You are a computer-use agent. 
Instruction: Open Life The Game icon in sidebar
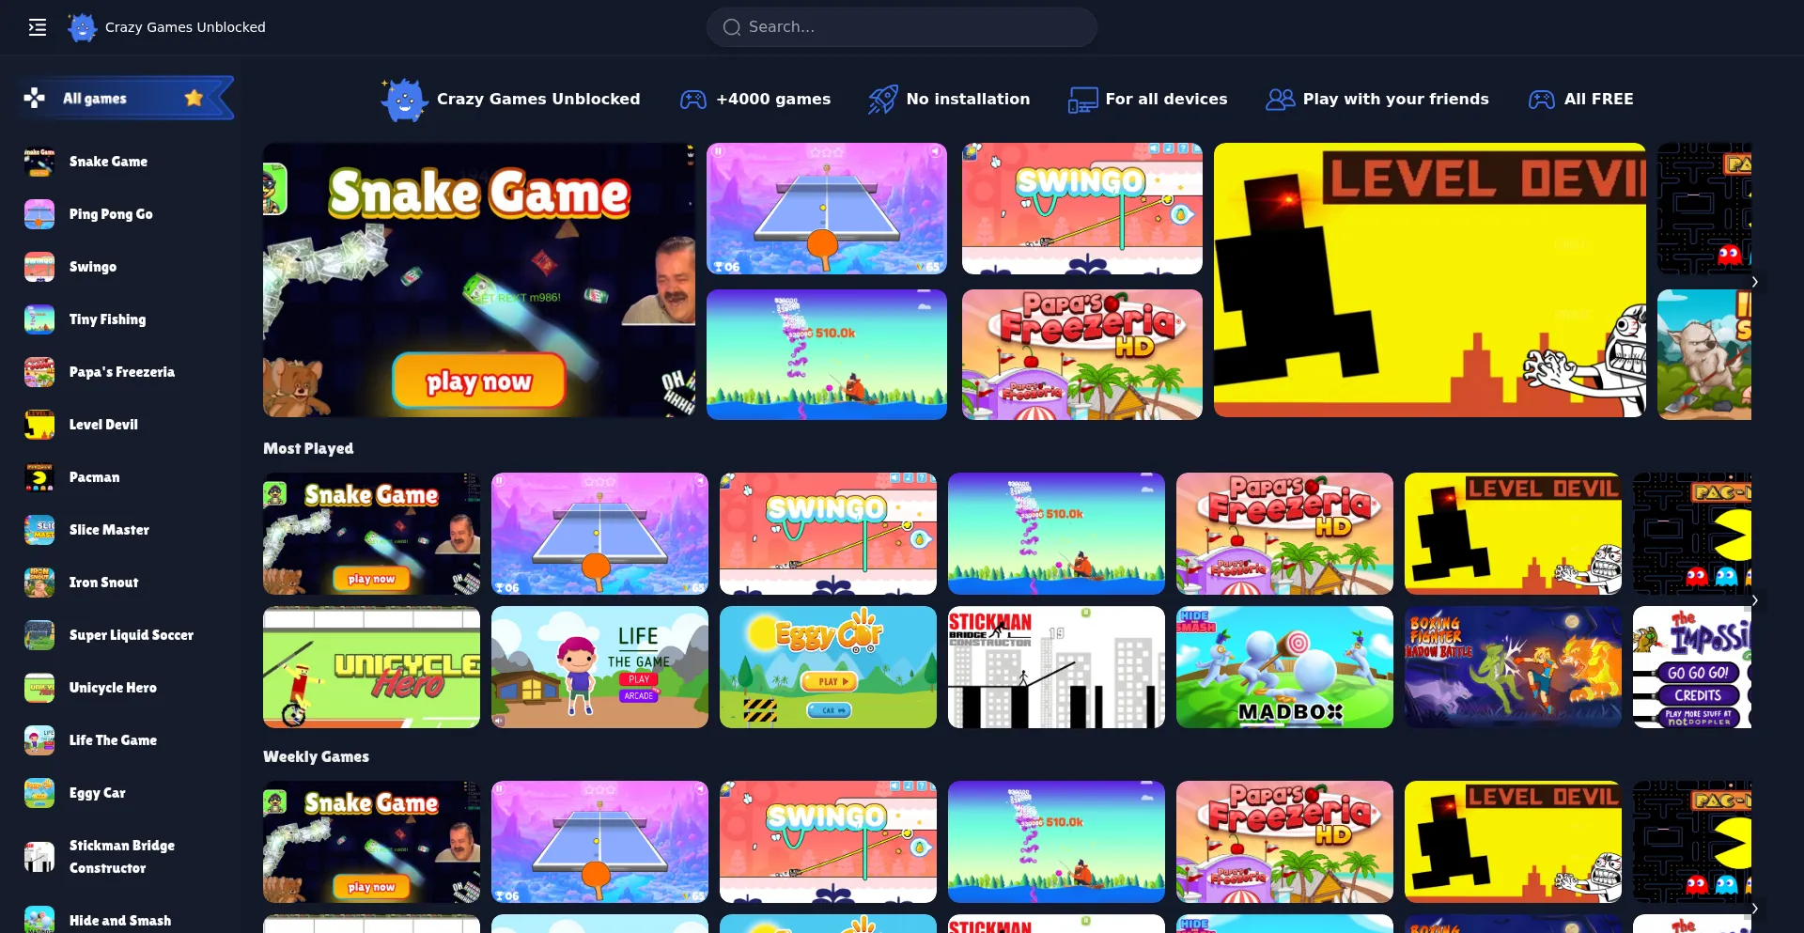coord(39,740)
